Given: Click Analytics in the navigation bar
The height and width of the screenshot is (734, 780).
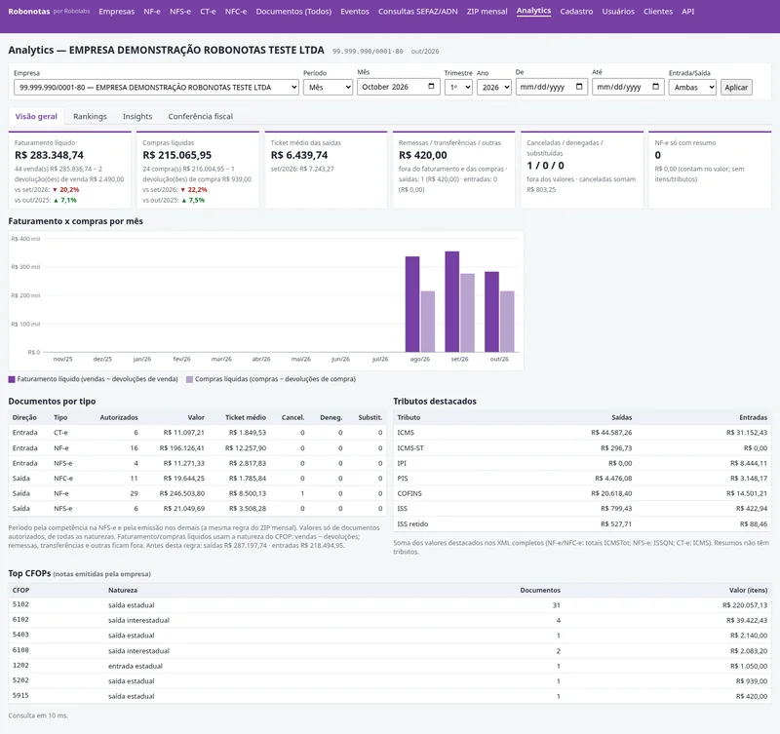Looking at the screenshot, I should coord(533,11).
